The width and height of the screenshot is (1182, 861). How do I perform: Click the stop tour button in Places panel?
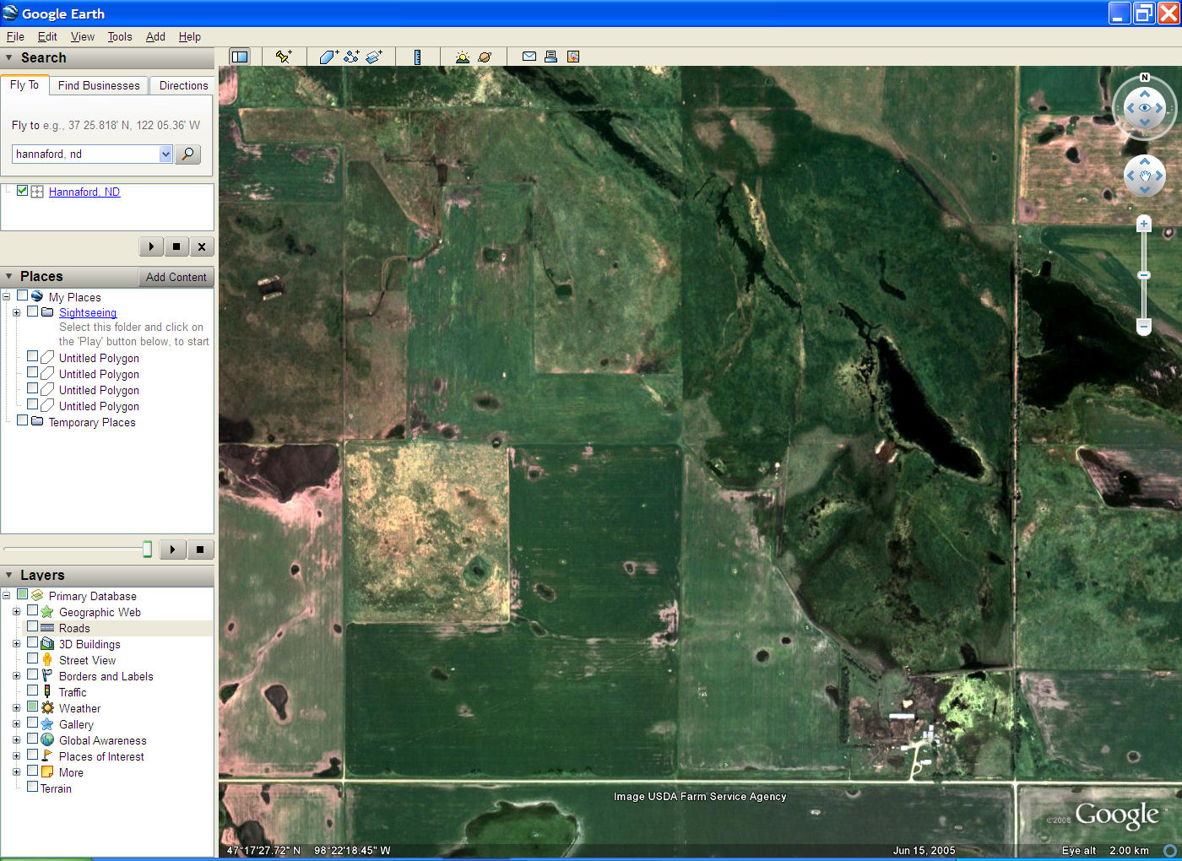coord(200,550)
